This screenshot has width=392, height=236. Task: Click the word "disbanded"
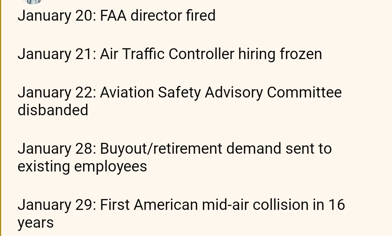pos(53,110)
